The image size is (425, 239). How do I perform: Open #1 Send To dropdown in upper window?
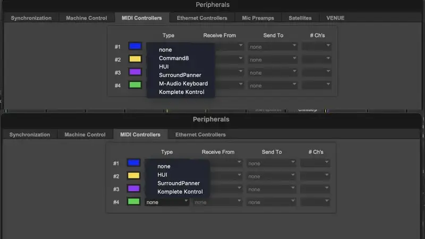(x=273, y=47)
